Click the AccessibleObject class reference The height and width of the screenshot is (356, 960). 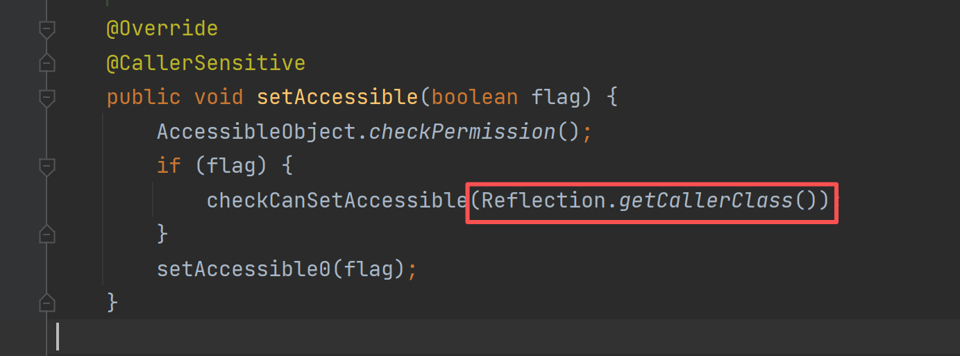(256, 132)
